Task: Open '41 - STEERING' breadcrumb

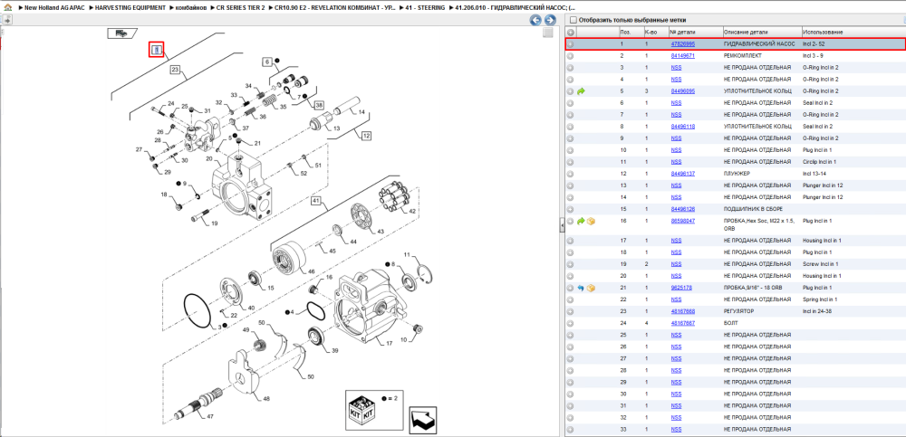Action: tap(426, 9)
